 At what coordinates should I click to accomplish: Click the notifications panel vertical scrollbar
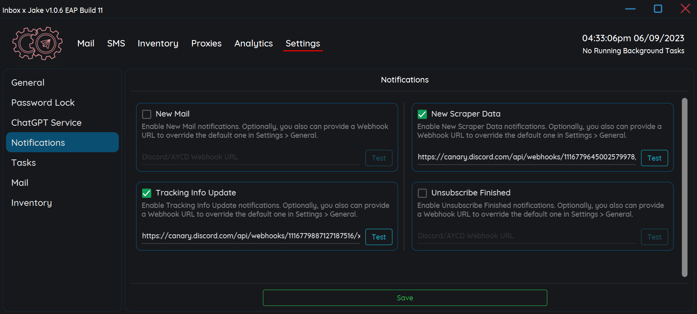684,187
